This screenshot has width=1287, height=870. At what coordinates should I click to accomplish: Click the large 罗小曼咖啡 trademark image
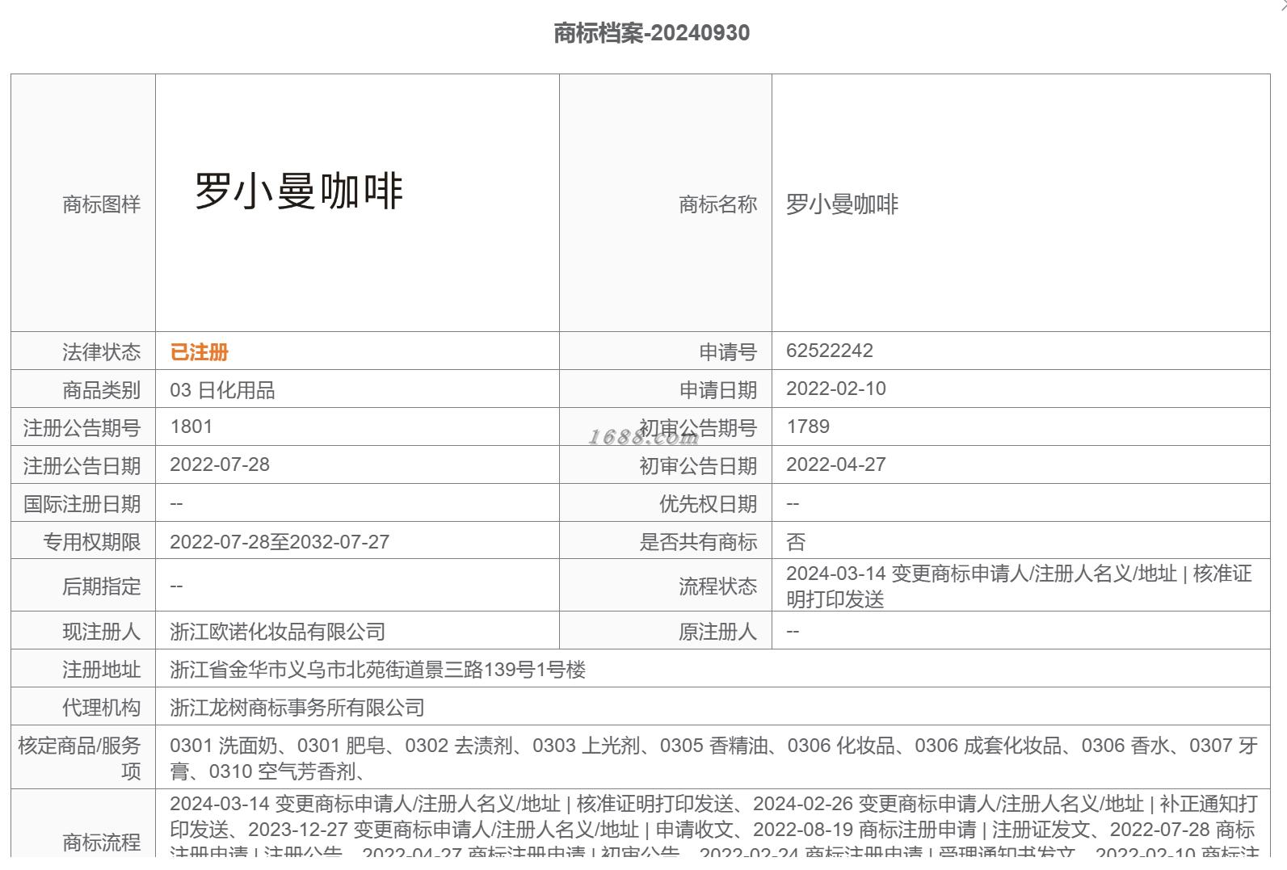(x=299, y=191)
